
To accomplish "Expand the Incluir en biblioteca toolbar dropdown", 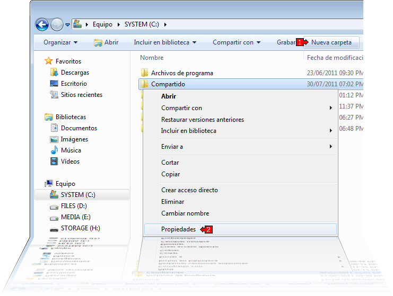I will [165, 42].
